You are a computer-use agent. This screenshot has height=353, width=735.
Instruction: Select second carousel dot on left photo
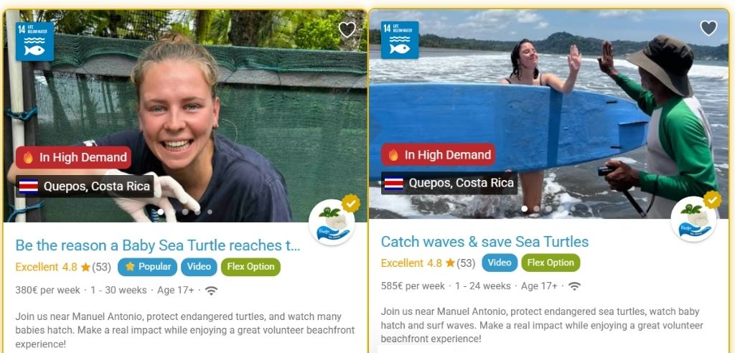(173, 212)
